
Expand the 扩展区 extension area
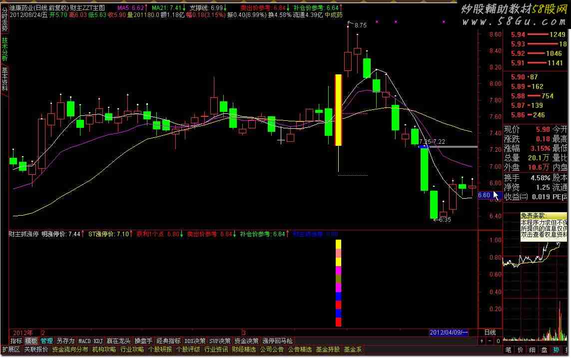11,350
